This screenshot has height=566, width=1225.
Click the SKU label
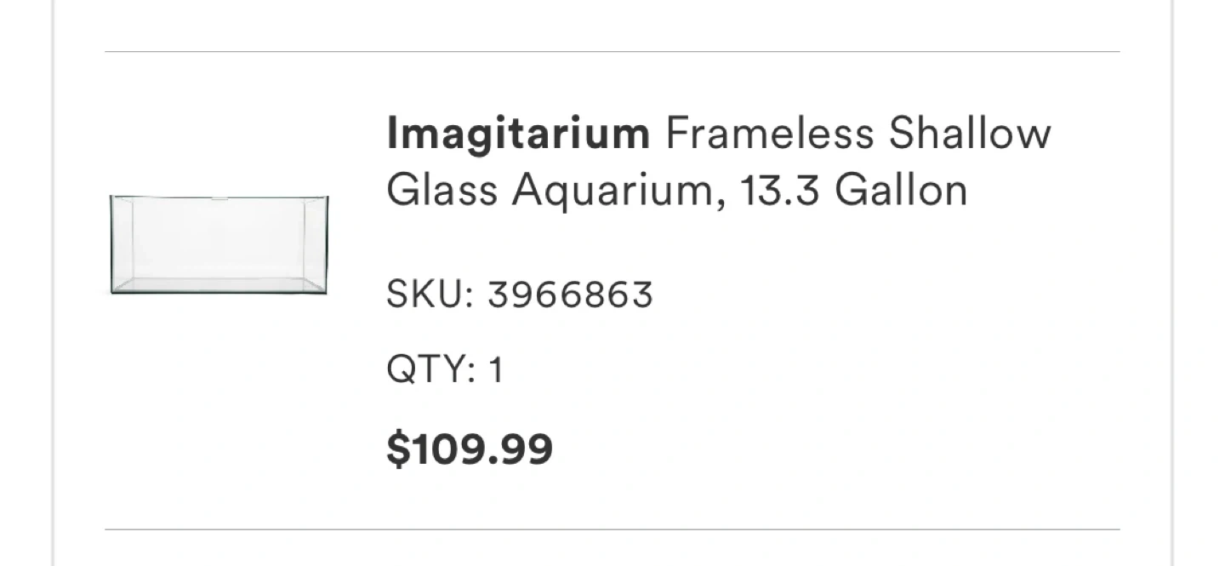[x=429, y=294]
